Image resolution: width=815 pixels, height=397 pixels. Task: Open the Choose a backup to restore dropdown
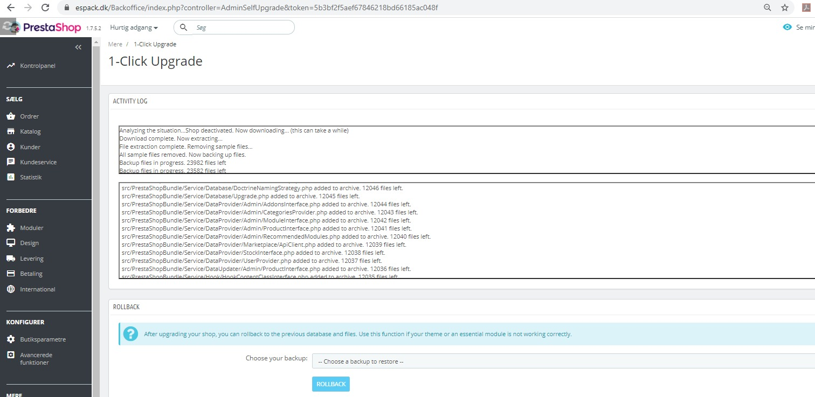[563, 361]
